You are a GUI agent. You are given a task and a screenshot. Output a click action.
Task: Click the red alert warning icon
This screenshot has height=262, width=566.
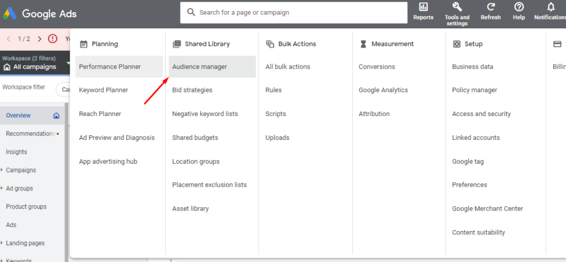click(53, 39)
